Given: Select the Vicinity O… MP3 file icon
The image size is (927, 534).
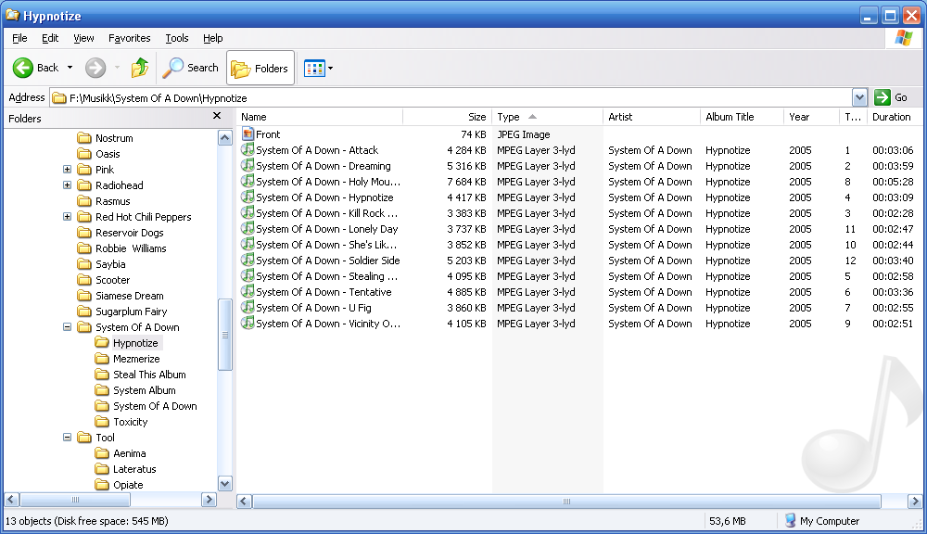Looking at the screenshot, I should point(248,323).
